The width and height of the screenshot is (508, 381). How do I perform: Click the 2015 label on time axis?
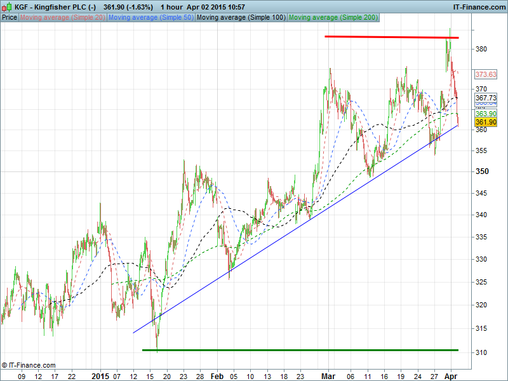coord(101,376)
